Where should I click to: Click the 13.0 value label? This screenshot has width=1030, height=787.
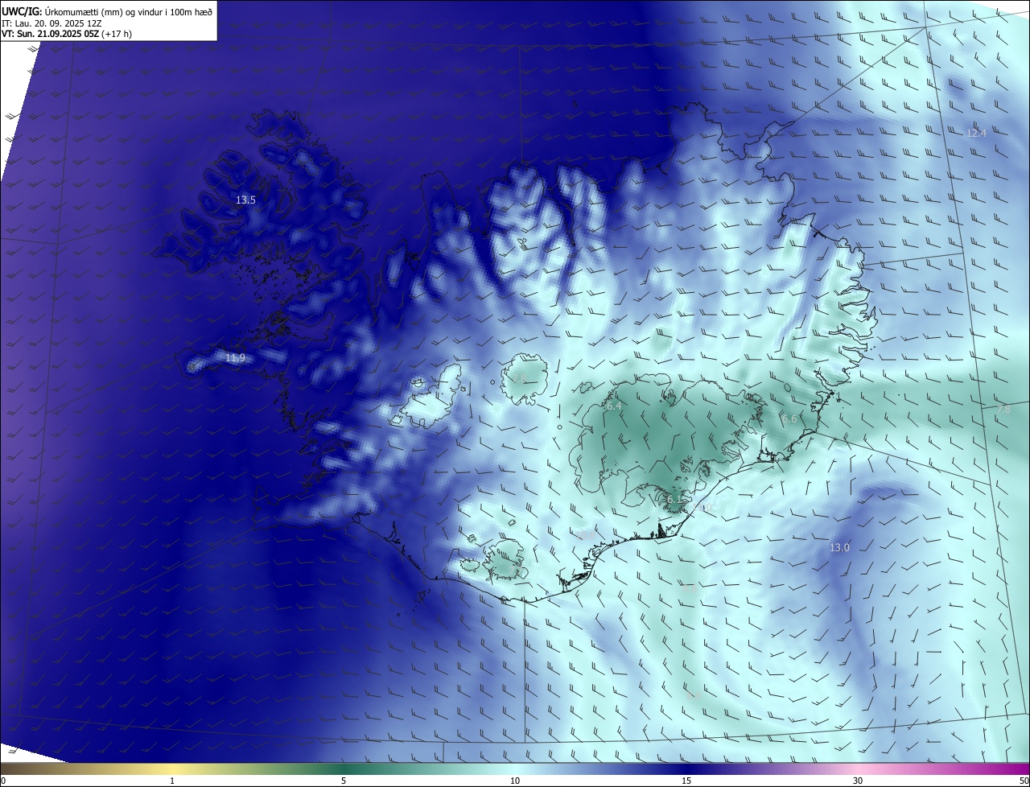click(839, 547)
